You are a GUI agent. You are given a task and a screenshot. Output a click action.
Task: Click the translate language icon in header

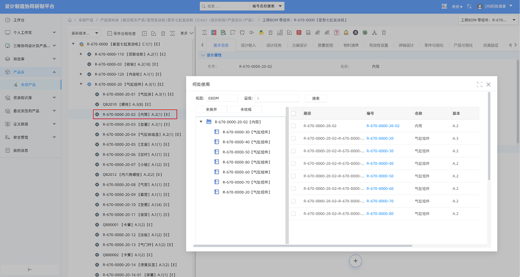[469, 6]
